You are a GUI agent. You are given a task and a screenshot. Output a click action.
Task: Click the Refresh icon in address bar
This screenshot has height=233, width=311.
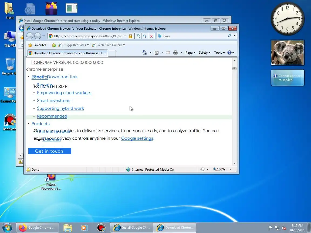click(145, 36)
